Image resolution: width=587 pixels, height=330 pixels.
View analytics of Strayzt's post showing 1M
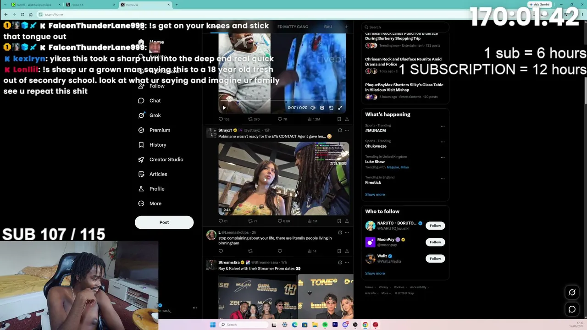click(x=312, y=221)
